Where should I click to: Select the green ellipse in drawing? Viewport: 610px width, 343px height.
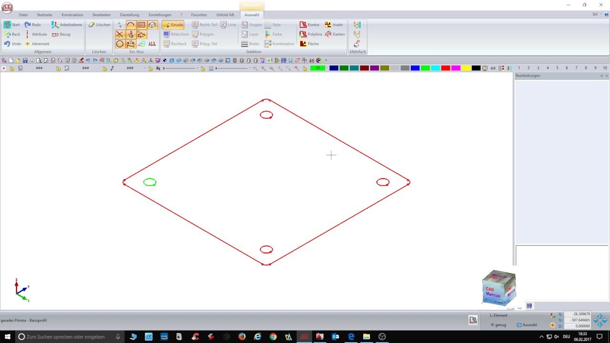pyautogui.click(x=150, y=182)
